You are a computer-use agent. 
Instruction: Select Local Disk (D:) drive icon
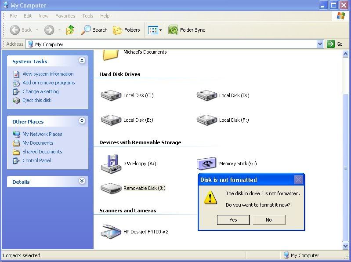pyautogui.click(x=206, y=95)
